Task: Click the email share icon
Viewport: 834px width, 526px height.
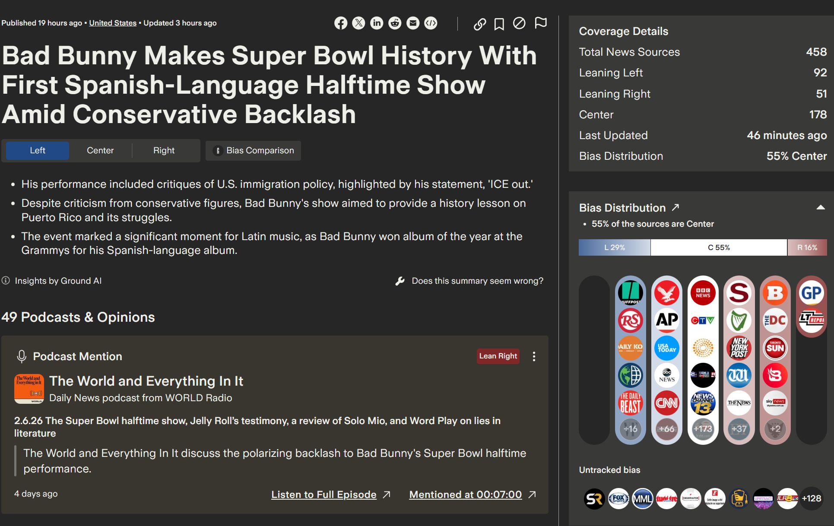Action: pos(413,23)
